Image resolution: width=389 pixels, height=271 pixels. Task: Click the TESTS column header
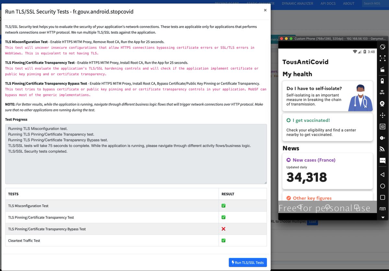point(13,194)
